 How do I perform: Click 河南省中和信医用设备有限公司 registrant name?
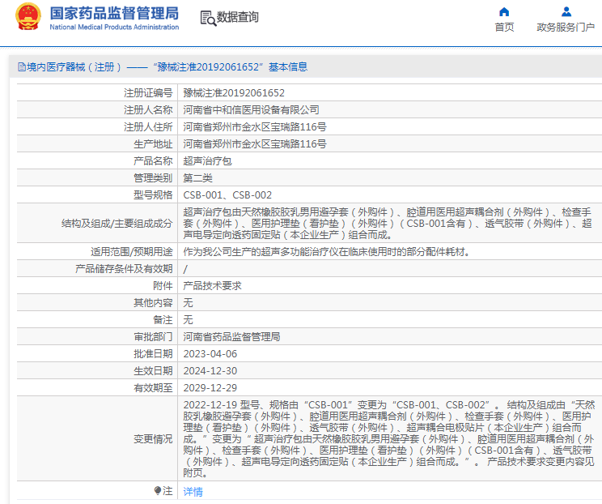pyautogui.click(x=251, y=110)
